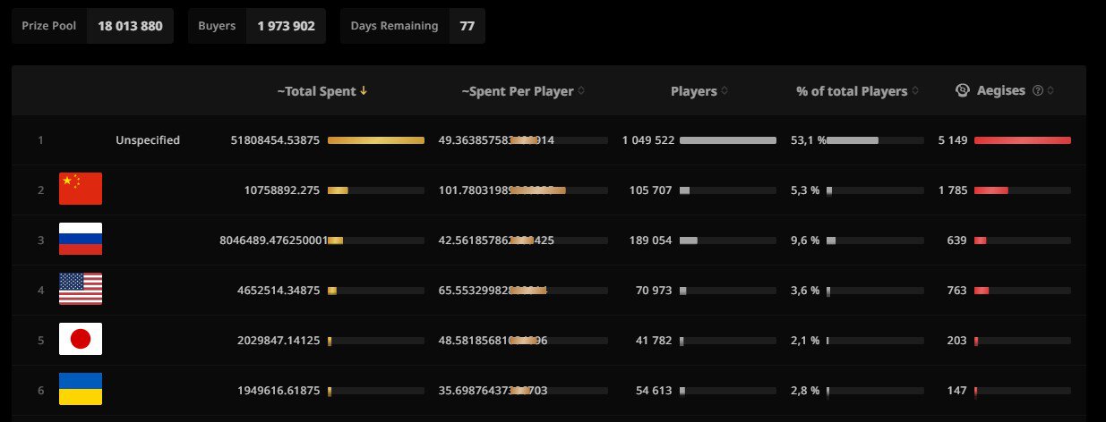Click the Prize Pool stat box
Image resolution: width=1106 pixels, height=422 pixels.
click(x=92, y=26)
